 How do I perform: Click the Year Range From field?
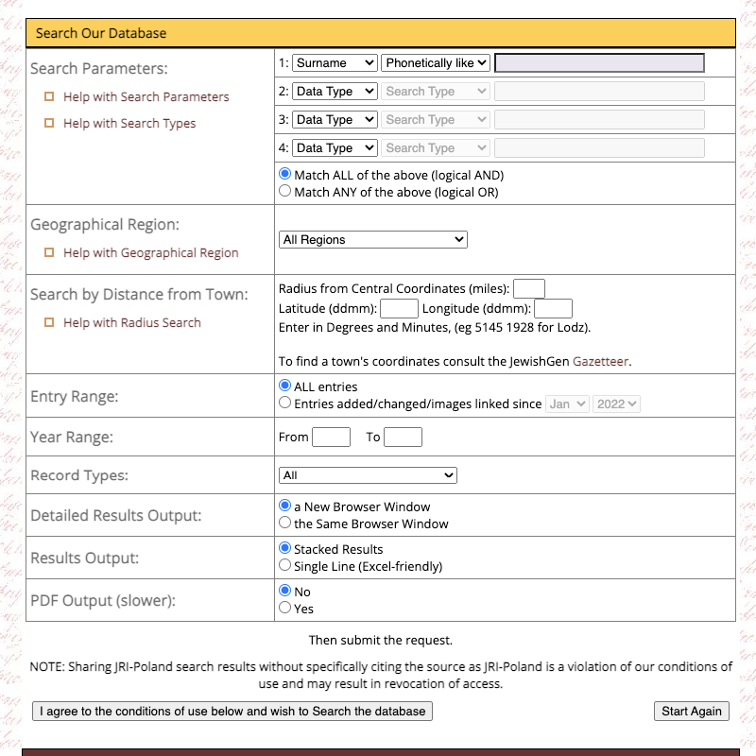coord(331,437)
